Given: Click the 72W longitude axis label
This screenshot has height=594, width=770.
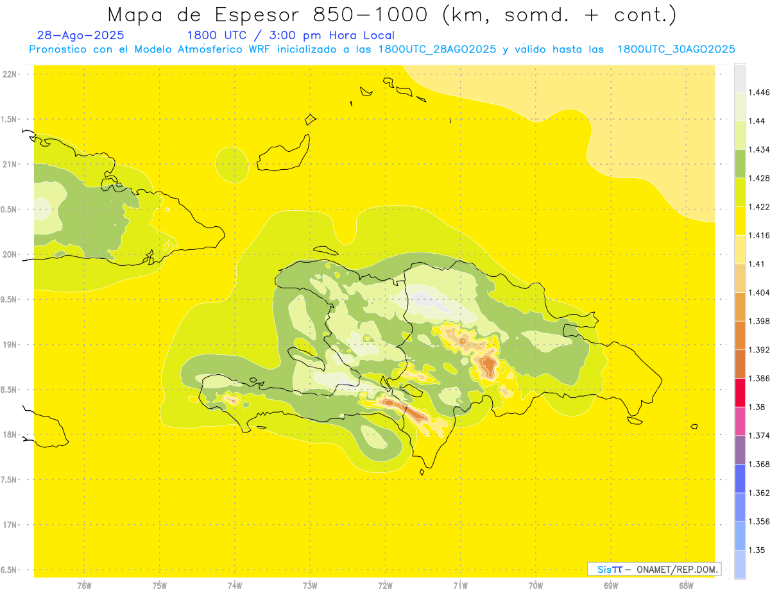Looking at the screenshot, I should pos(385,586).
